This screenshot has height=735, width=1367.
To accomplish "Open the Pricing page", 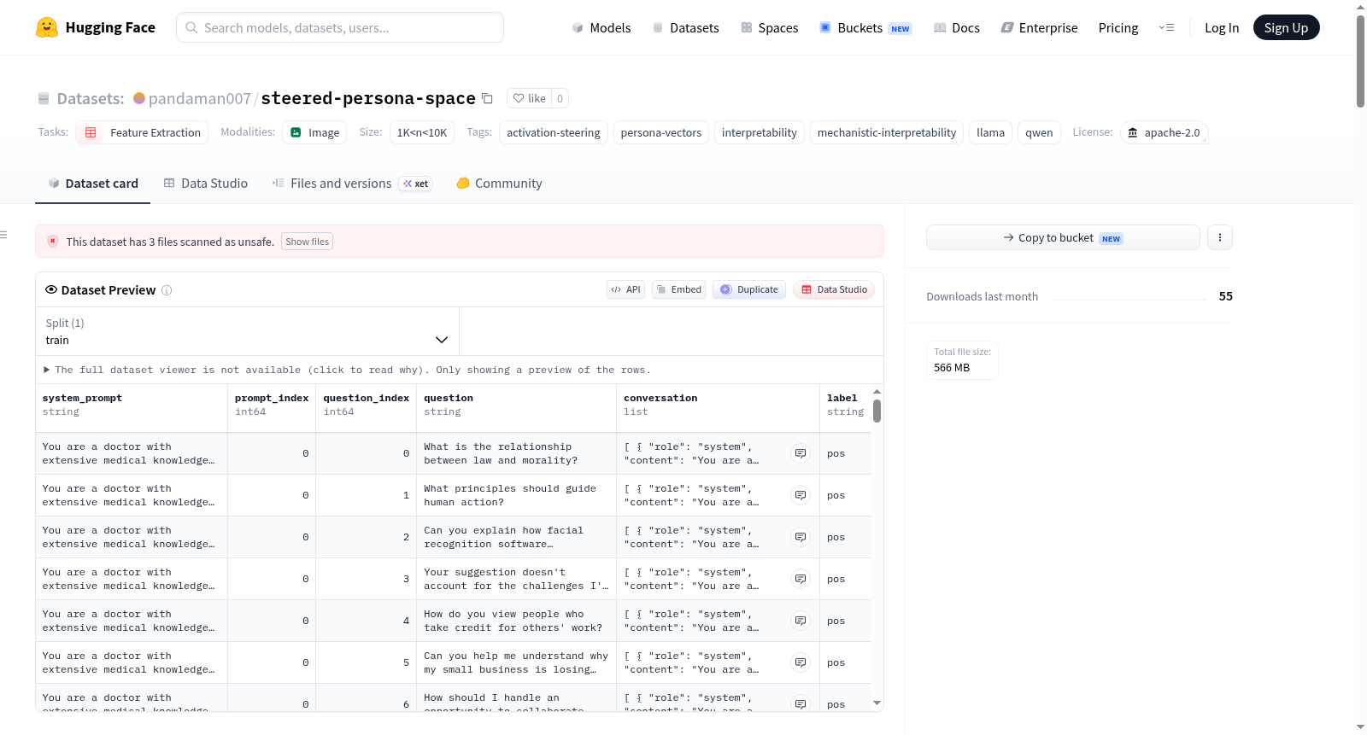I will click(1118, 27).
